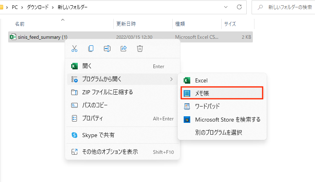This screenshot has height=182, width=315.
Task: Click the refresh button in address bar
Action: click(239, 7)
